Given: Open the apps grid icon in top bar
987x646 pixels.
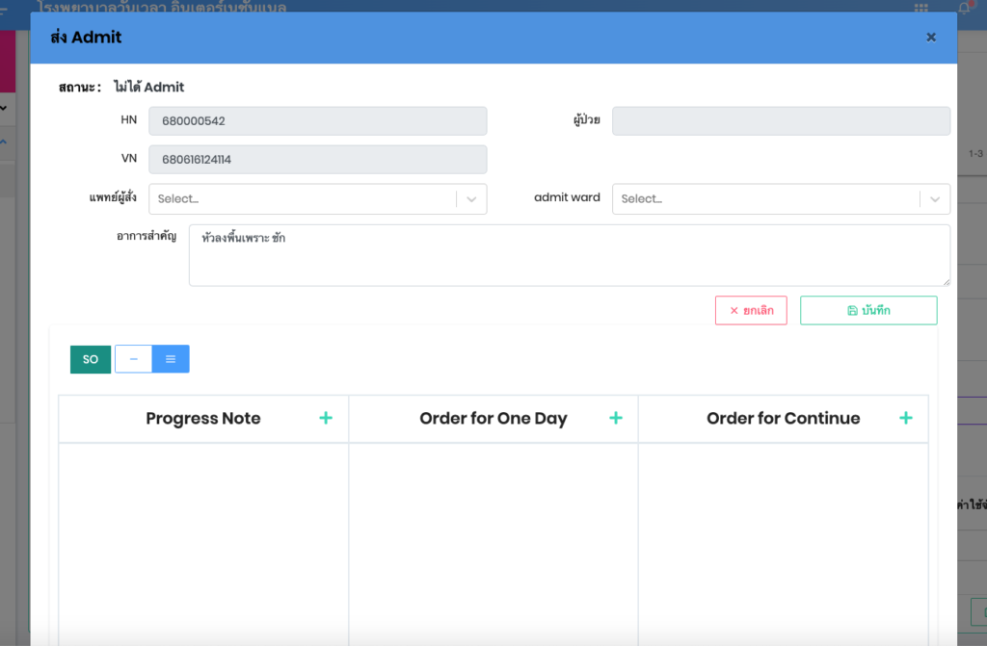Looking at the screenshot, I should pos(921,7).
